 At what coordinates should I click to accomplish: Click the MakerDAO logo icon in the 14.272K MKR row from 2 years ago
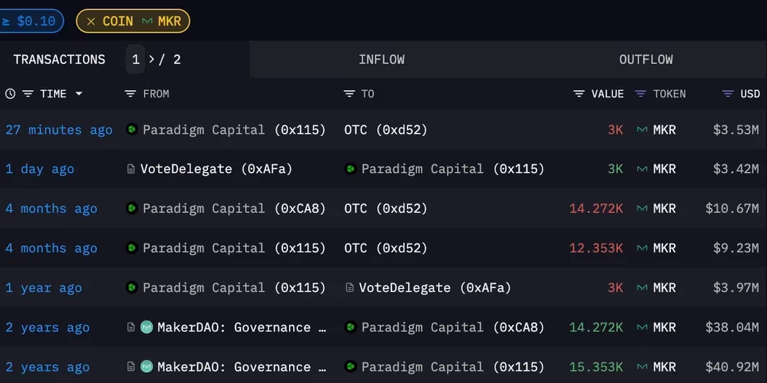pos(147,327)
